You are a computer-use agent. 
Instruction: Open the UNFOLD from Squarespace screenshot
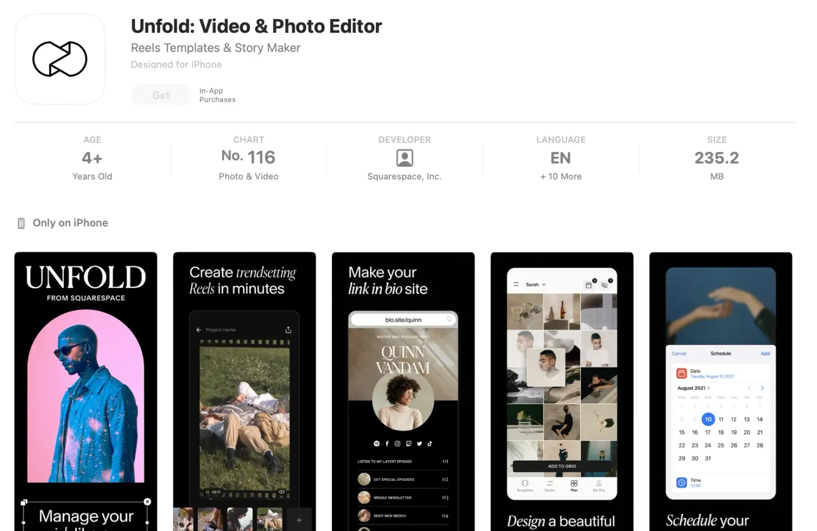coord(86,391)
